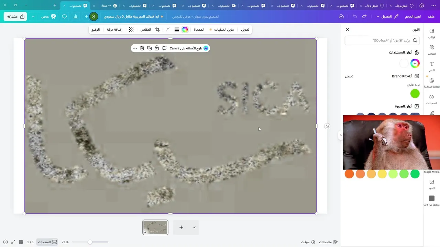The height and width of the screenshot is (247, 440).
Task: Select the white document color swatch
Action: [404, 63]
